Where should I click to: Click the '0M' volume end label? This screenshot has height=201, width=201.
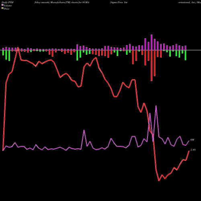pyautogui.click(x=192, y=140)
